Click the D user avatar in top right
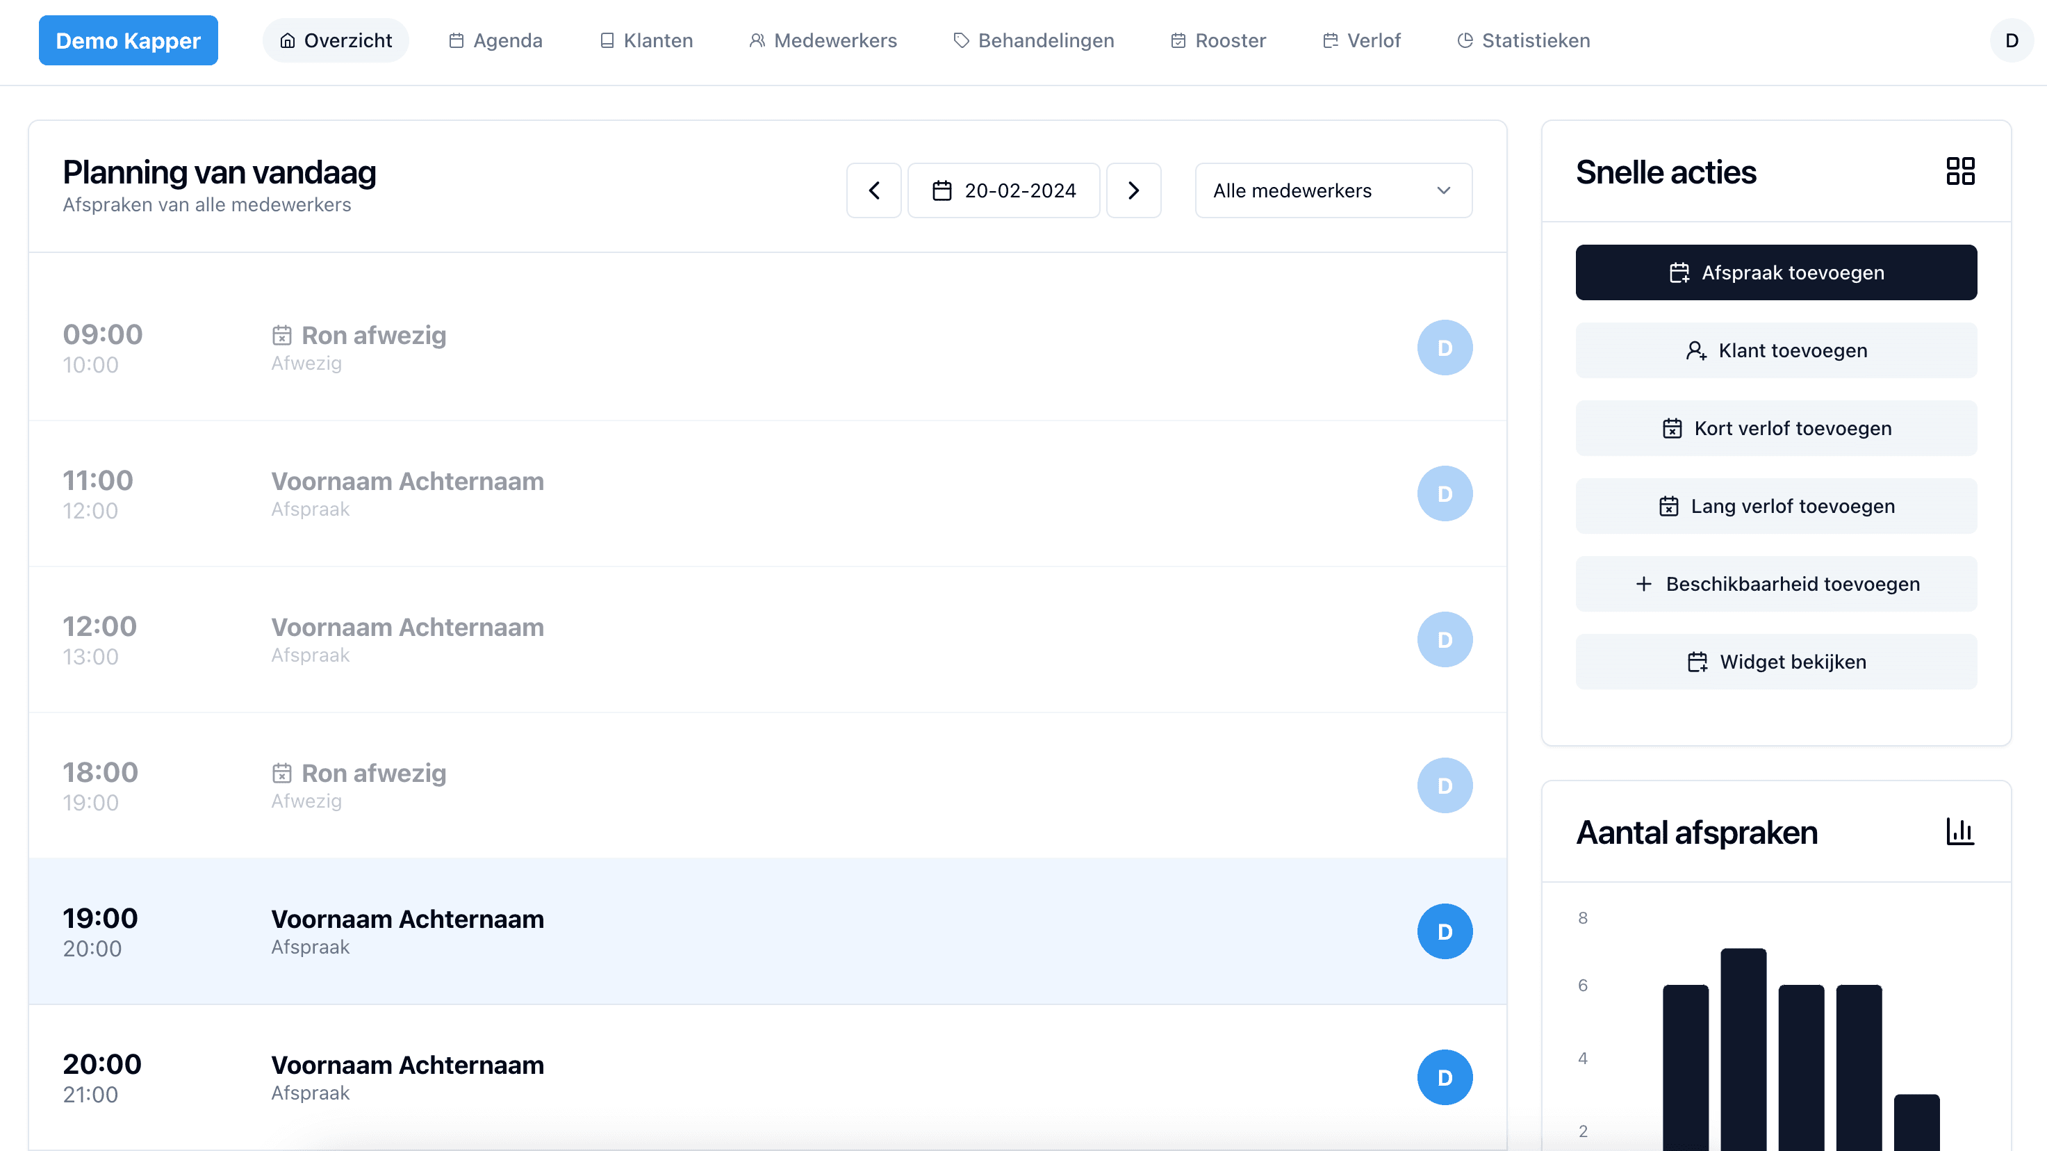 (x=2012, y=40)
